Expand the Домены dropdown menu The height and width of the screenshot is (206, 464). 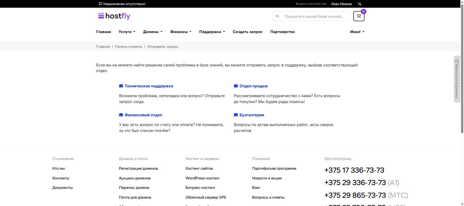coord(153,32)
